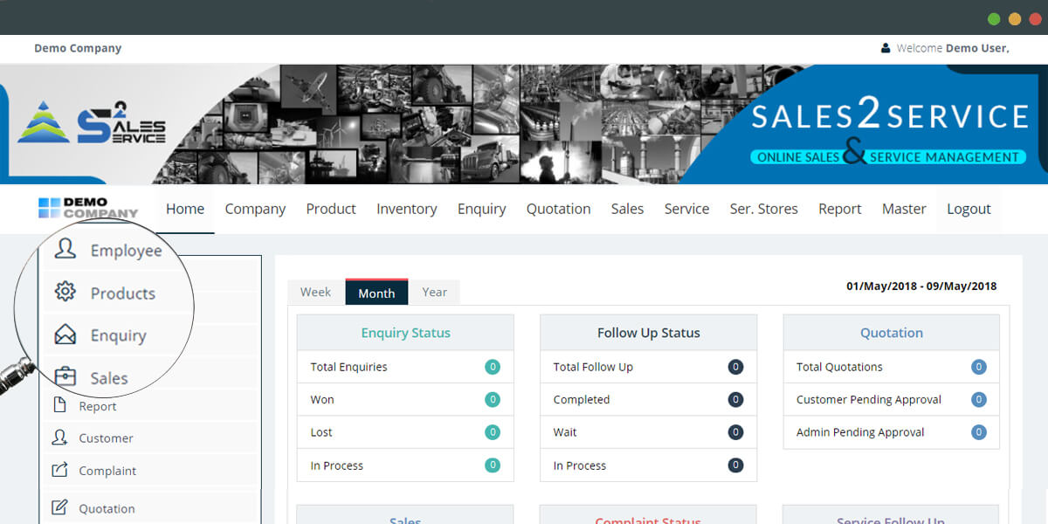Screen dimensions: 1048x524
Task: Click the Total Enquiries zero badge
Action: [x=492, y=367]
